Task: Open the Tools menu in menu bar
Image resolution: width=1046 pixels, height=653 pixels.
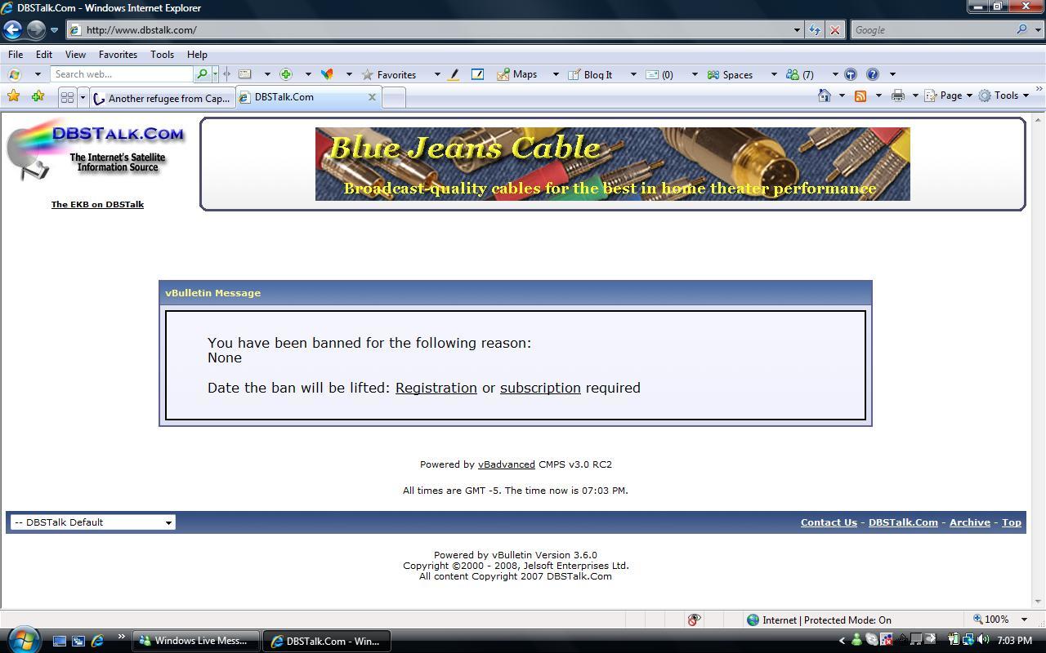Action: [162, 54]
